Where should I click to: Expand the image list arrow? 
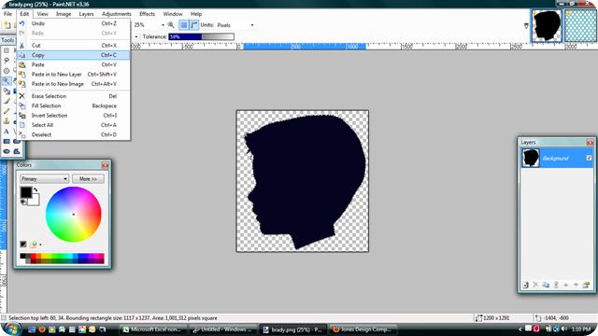[526, 26]
